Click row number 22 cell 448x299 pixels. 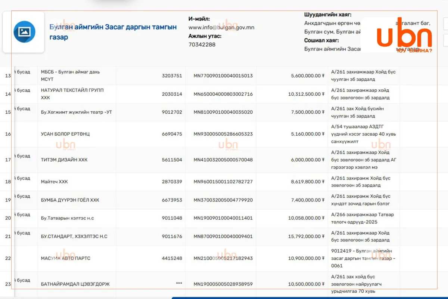pos(8,258)
